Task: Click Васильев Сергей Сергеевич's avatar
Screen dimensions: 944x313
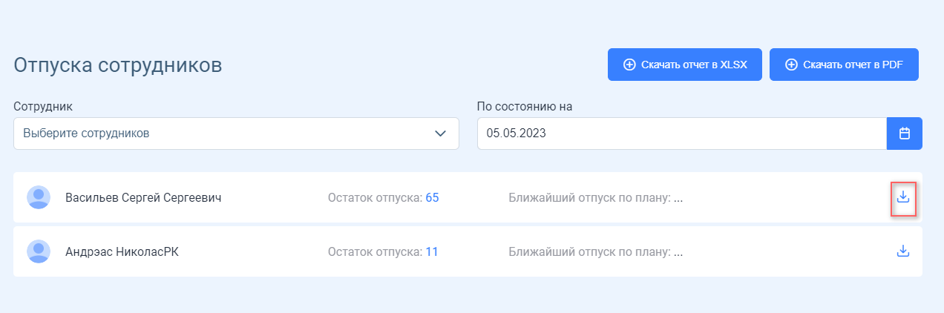Action: (39, 197)
